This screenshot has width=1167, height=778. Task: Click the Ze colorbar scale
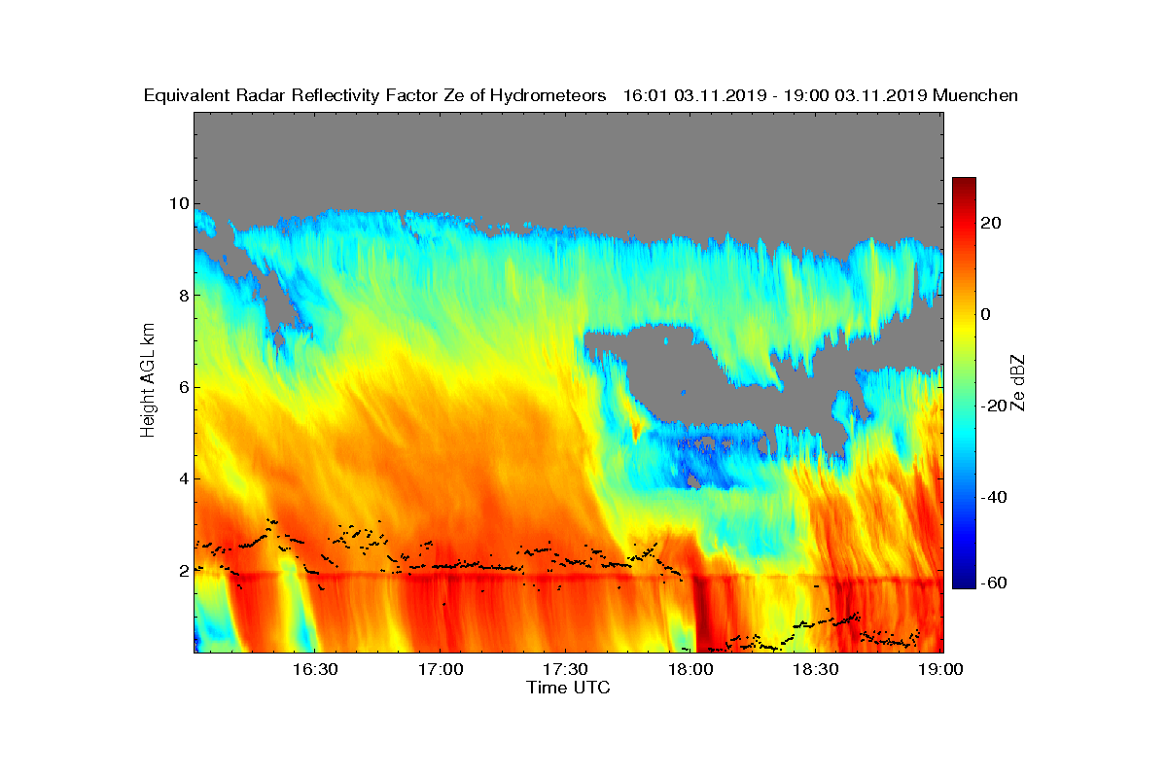[x=964, y=383]
